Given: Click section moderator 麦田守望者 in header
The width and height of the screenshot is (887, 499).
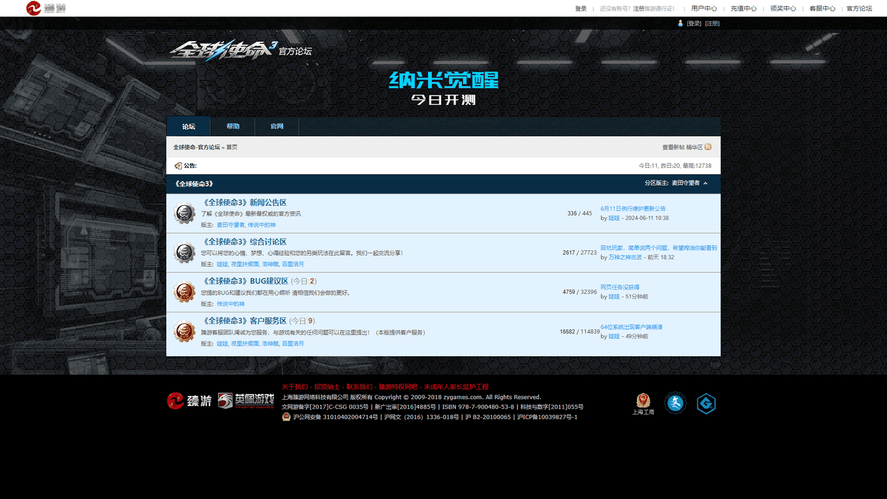Looking at the screenshot, I should pos(686,184).
